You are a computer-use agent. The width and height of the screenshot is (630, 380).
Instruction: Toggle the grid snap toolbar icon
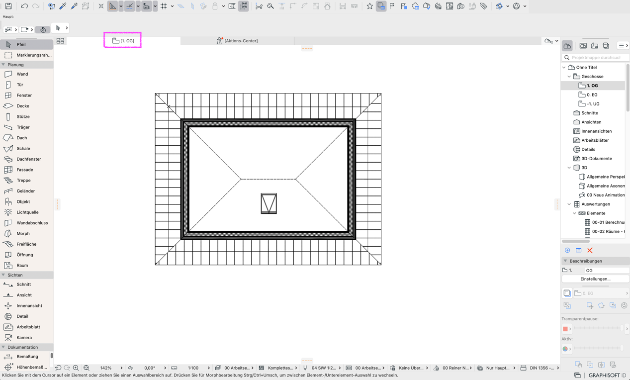[x=164, y=6]
